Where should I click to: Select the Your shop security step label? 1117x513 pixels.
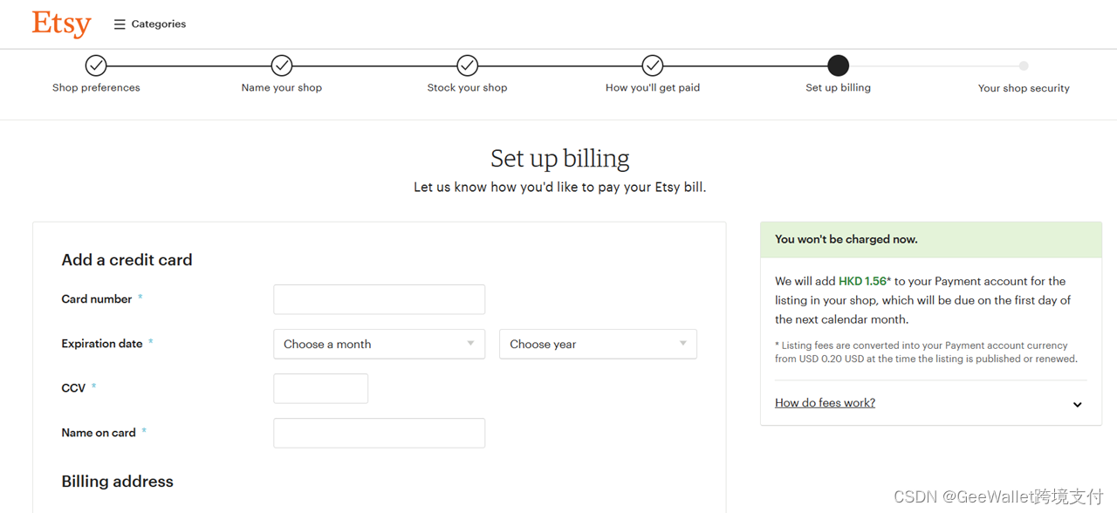1024,88
